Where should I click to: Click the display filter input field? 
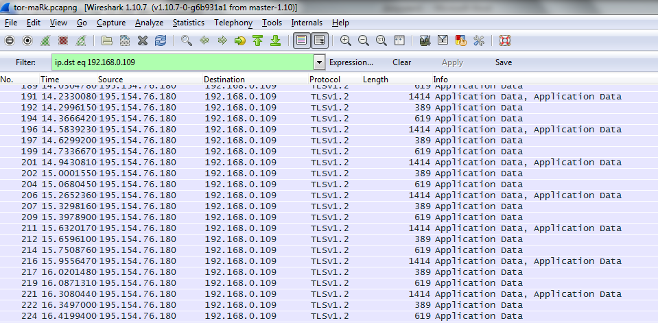pyautogui.click(x=183, y=62)
